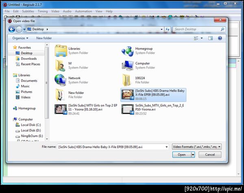Click the New folder button
The image size is (244, 193).
(44, 38)
